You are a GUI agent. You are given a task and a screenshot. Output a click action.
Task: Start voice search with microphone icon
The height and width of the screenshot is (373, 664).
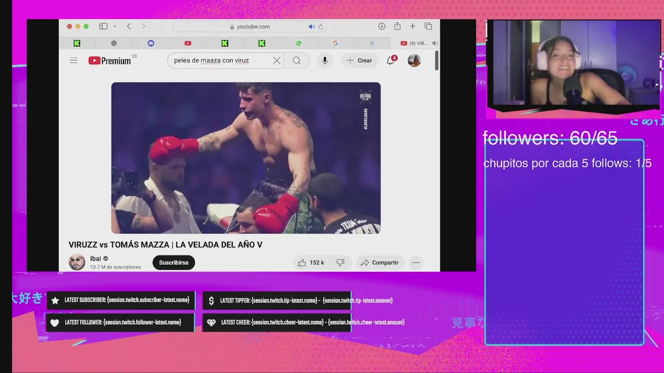tap(325, 61)
